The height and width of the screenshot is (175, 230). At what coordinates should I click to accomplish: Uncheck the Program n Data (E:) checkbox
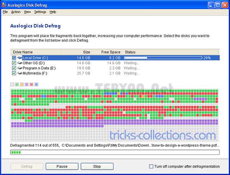click(x=14, y=68)
